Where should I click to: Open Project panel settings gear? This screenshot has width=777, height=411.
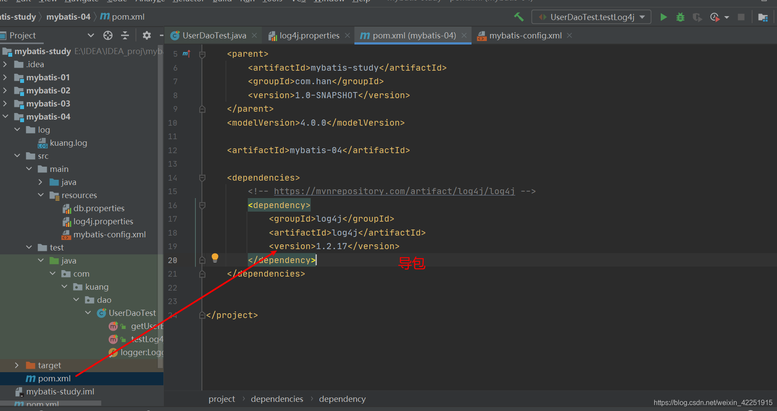tap(147, 35)
